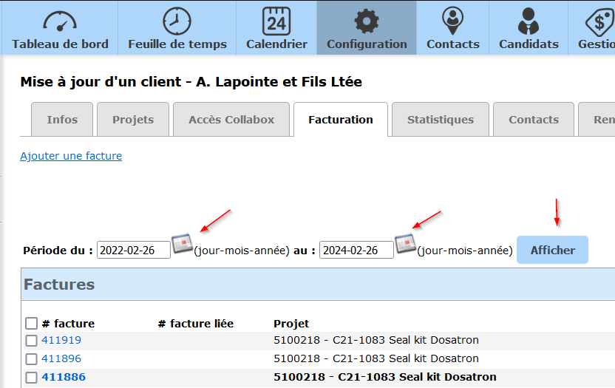Tick the checkbox for invoice 411896

click(x=31, y=359)
